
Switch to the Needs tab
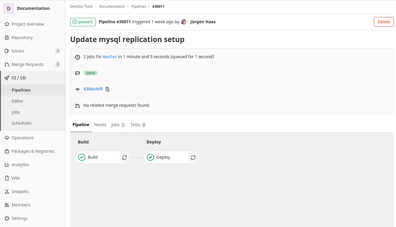point(100,125)
